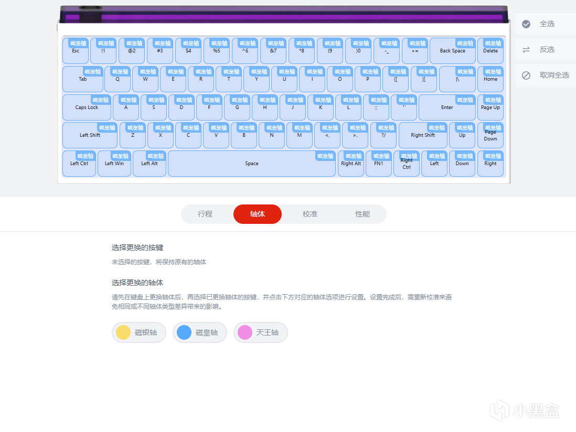Click the Up arrow key
576x432 pixels.
(x=462, y=135)
